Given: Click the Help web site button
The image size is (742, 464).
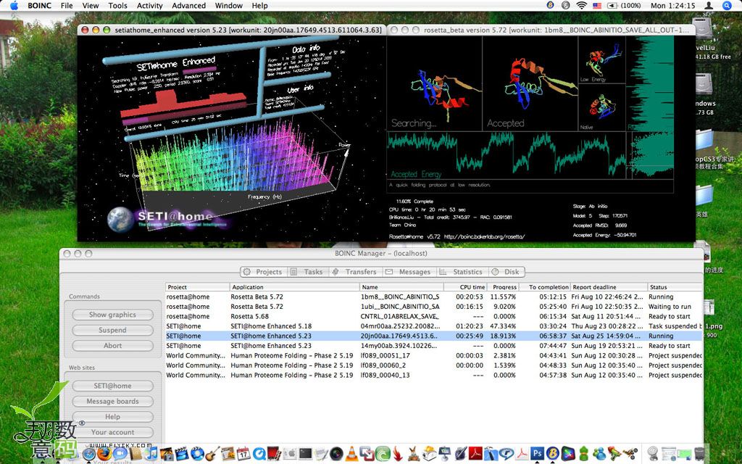Looking at the screenshot, I should pyautogui.click(x=112, y=417).
